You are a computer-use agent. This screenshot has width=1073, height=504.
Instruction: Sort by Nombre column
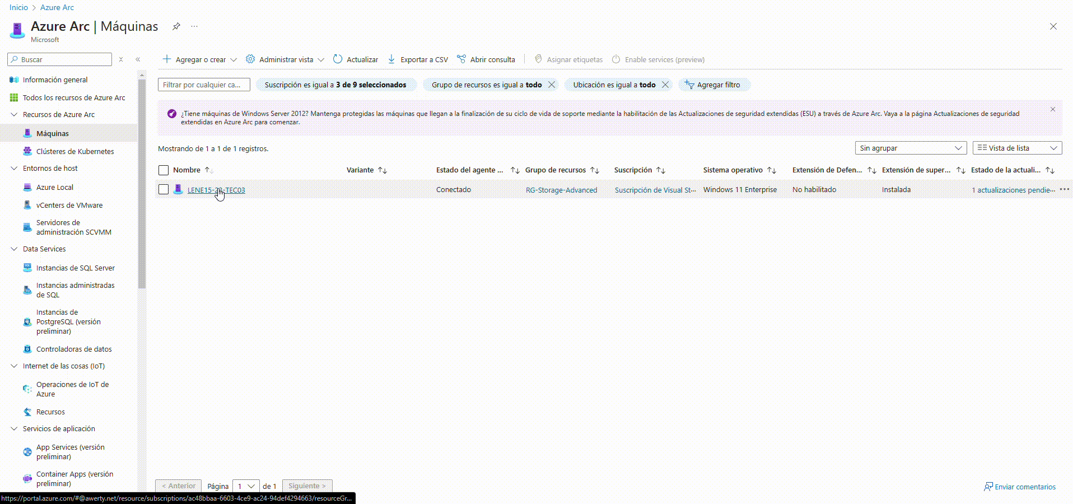[x=193, y=170]
